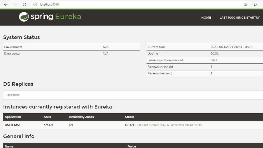
Task: Click the DS Replicas heading
Action: pos(18,84)
